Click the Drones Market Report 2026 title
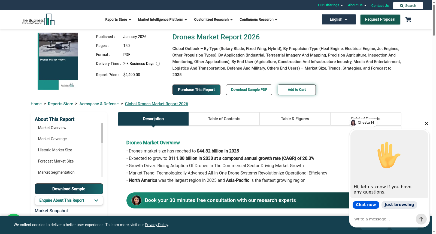436x234 pixels. [x=216, y=37]
